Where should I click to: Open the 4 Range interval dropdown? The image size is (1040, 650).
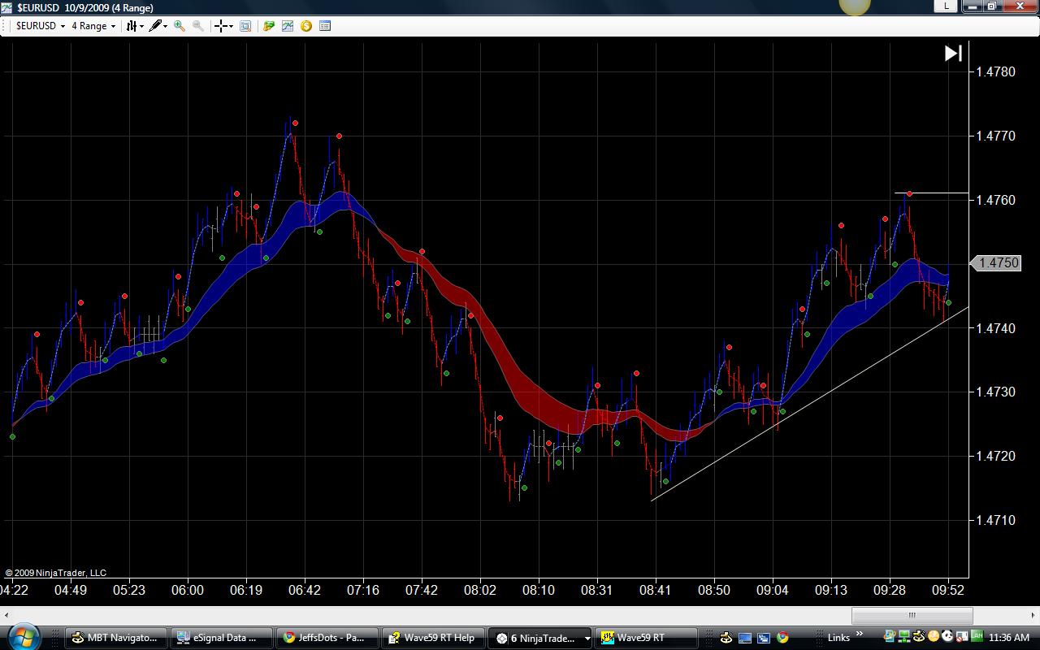tap(93, 26)
